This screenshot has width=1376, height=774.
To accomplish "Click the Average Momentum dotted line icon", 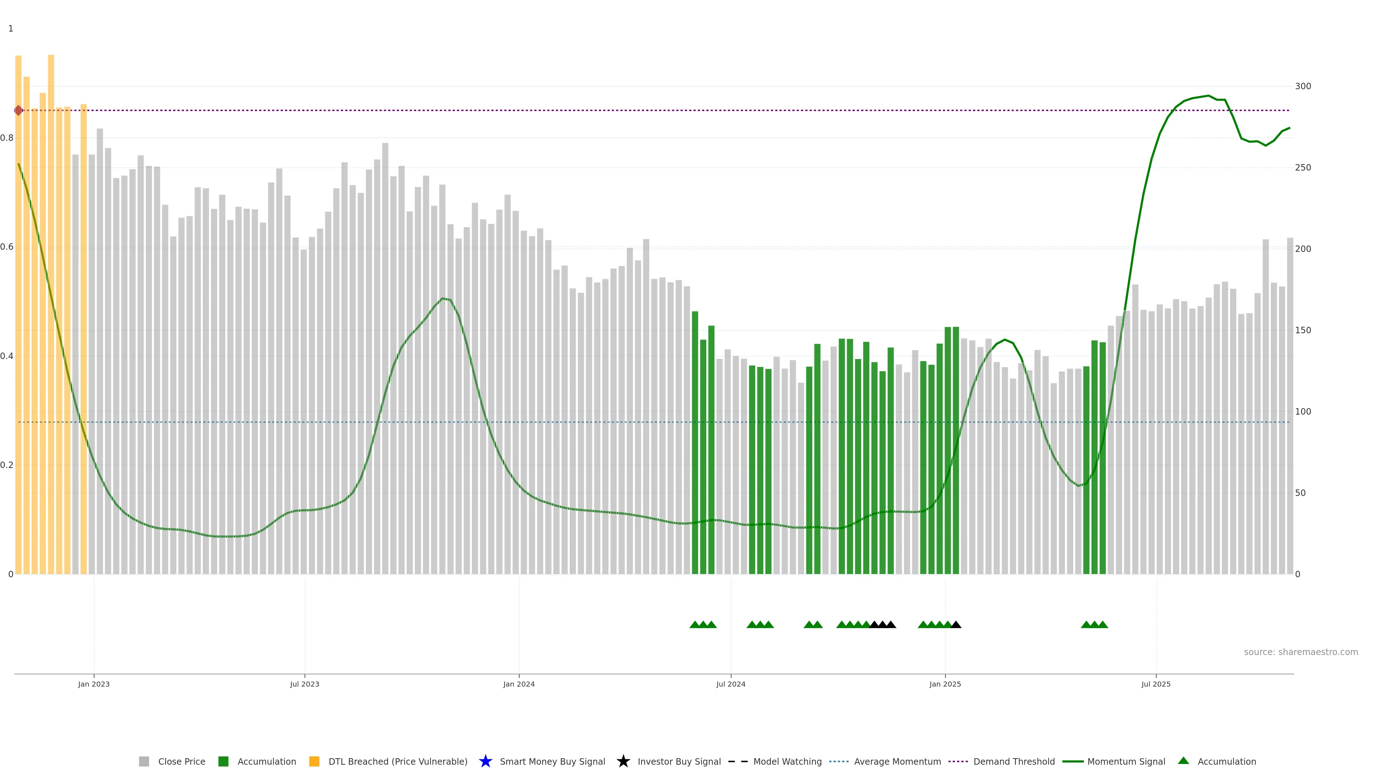I will click(838, 761).
